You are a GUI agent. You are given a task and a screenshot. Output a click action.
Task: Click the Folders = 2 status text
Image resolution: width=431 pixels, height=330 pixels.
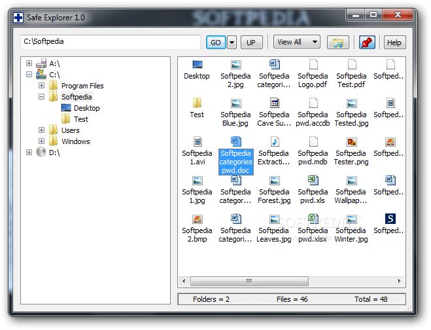point(211,299)
